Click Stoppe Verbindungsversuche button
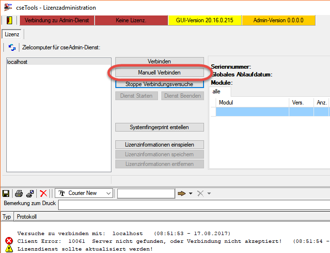 pos(159,84)
